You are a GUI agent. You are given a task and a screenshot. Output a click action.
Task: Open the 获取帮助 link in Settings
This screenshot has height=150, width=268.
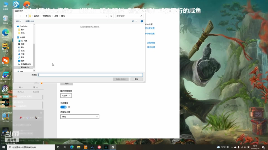click(x=151, y=43)
